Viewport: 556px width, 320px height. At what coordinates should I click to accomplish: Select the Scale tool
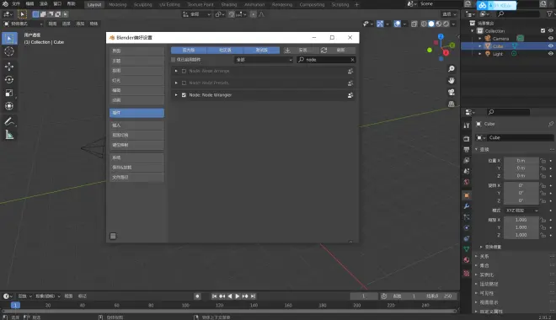[x=9, y=93]
